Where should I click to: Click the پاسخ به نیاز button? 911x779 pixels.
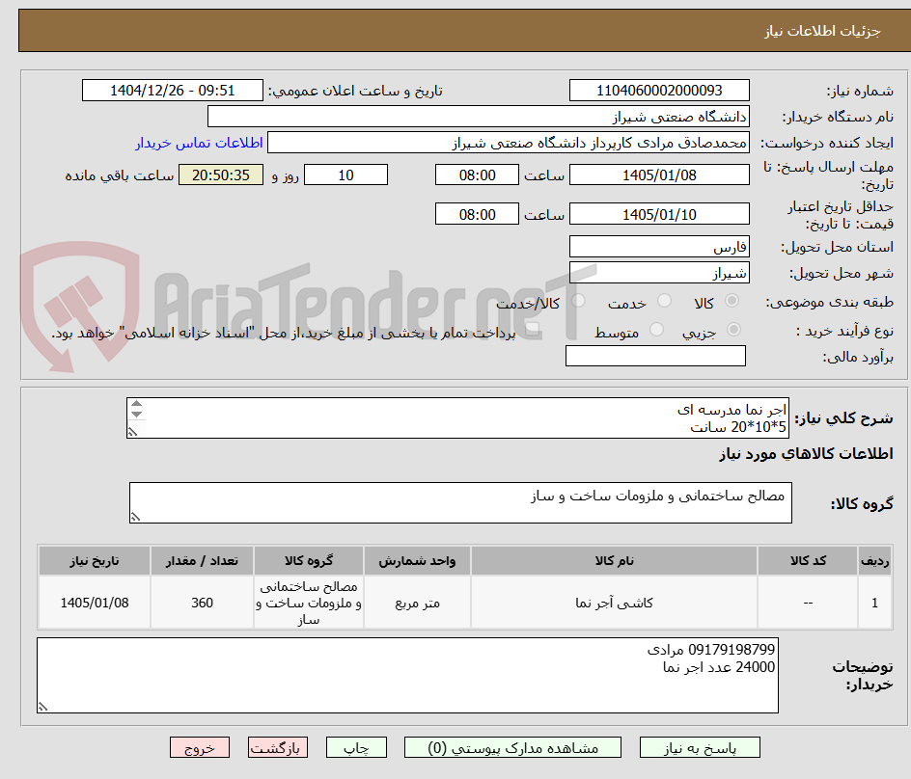pyautogui.click(x=700, y=747)
